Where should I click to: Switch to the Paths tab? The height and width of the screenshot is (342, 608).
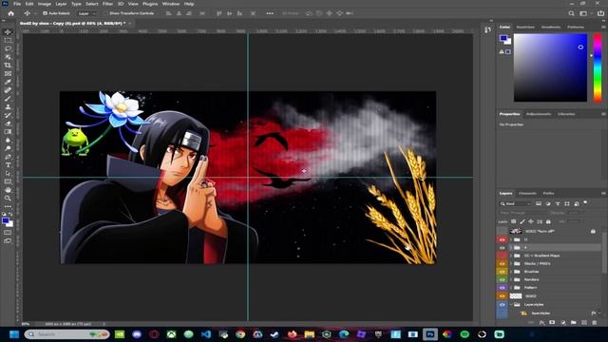(x=548, y=193)
